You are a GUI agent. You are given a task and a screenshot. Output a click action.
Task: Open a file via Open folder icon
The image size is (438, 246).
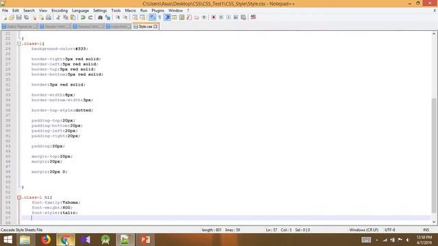(x=12, y=17)
